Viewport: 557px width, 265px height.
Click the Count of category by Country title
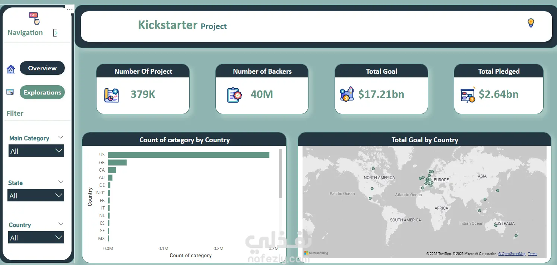(184, 140)
